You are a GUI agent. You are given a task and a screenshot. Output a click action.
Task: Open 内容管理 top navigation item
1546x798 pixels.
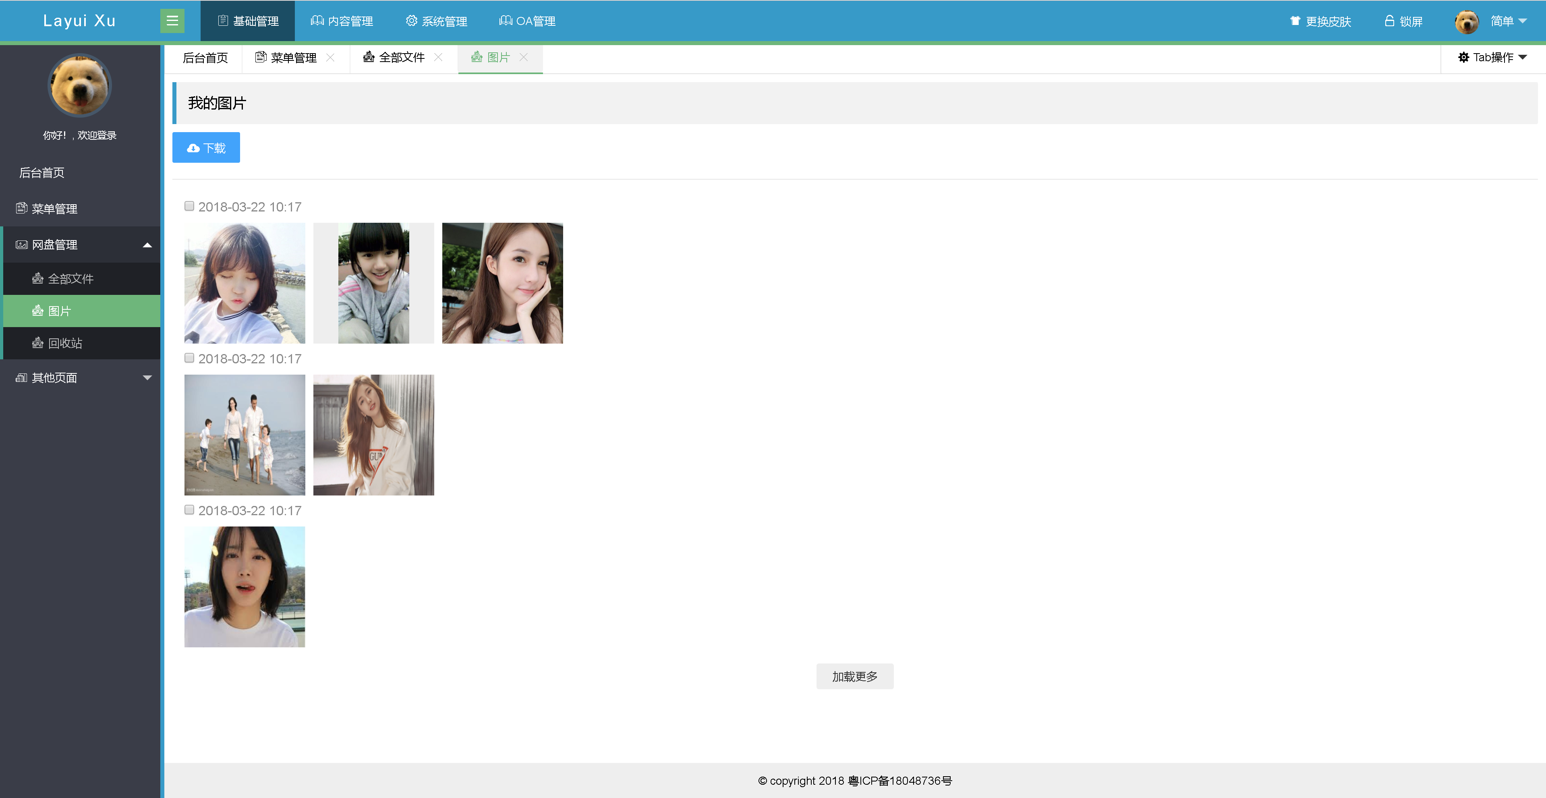[x=342, y=21]
